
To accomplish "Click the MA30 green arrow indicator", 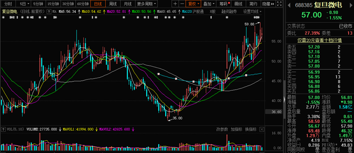I will click(x=154, y=11).
